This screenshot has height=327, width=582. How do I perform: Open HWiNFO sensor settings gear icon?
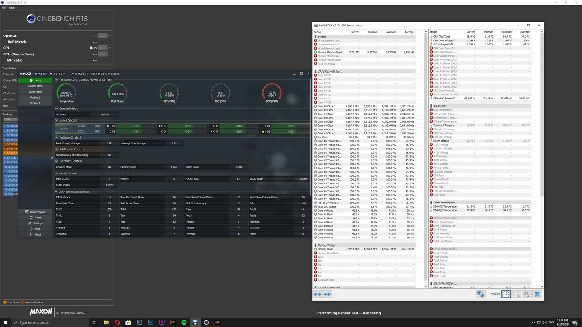pos(527,294)
